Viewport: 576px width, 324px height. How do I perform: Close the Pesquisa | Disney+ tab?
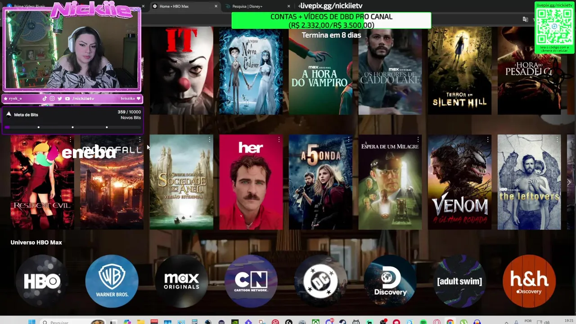click(289, 6)
